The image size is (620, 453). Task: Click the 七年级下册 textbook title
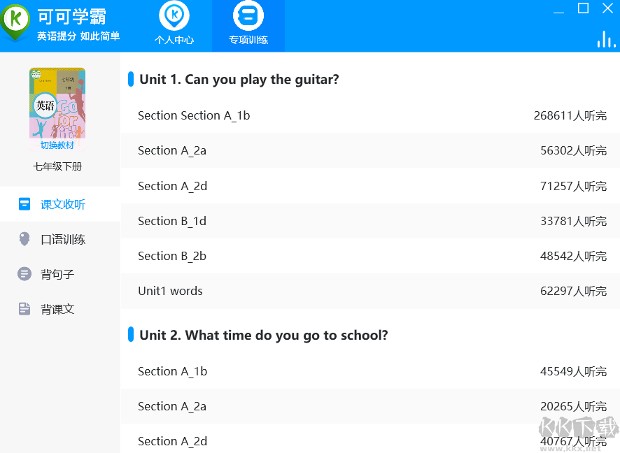pyautogui.click(x=57, y=166)
